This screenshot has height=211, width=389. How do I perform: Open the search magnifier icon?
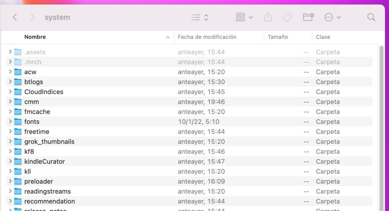coord(371,17)
